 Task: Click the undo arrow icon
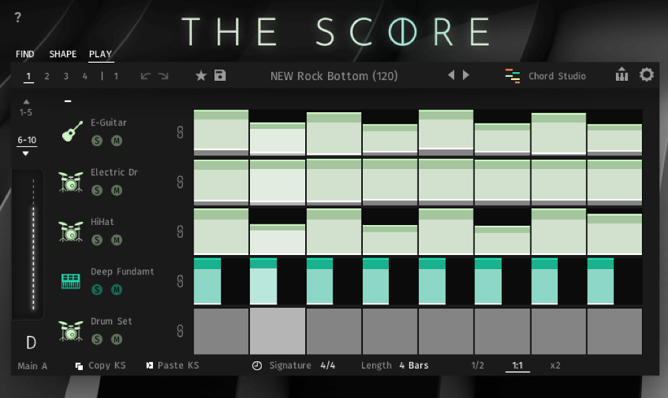(x=146, y=76)
